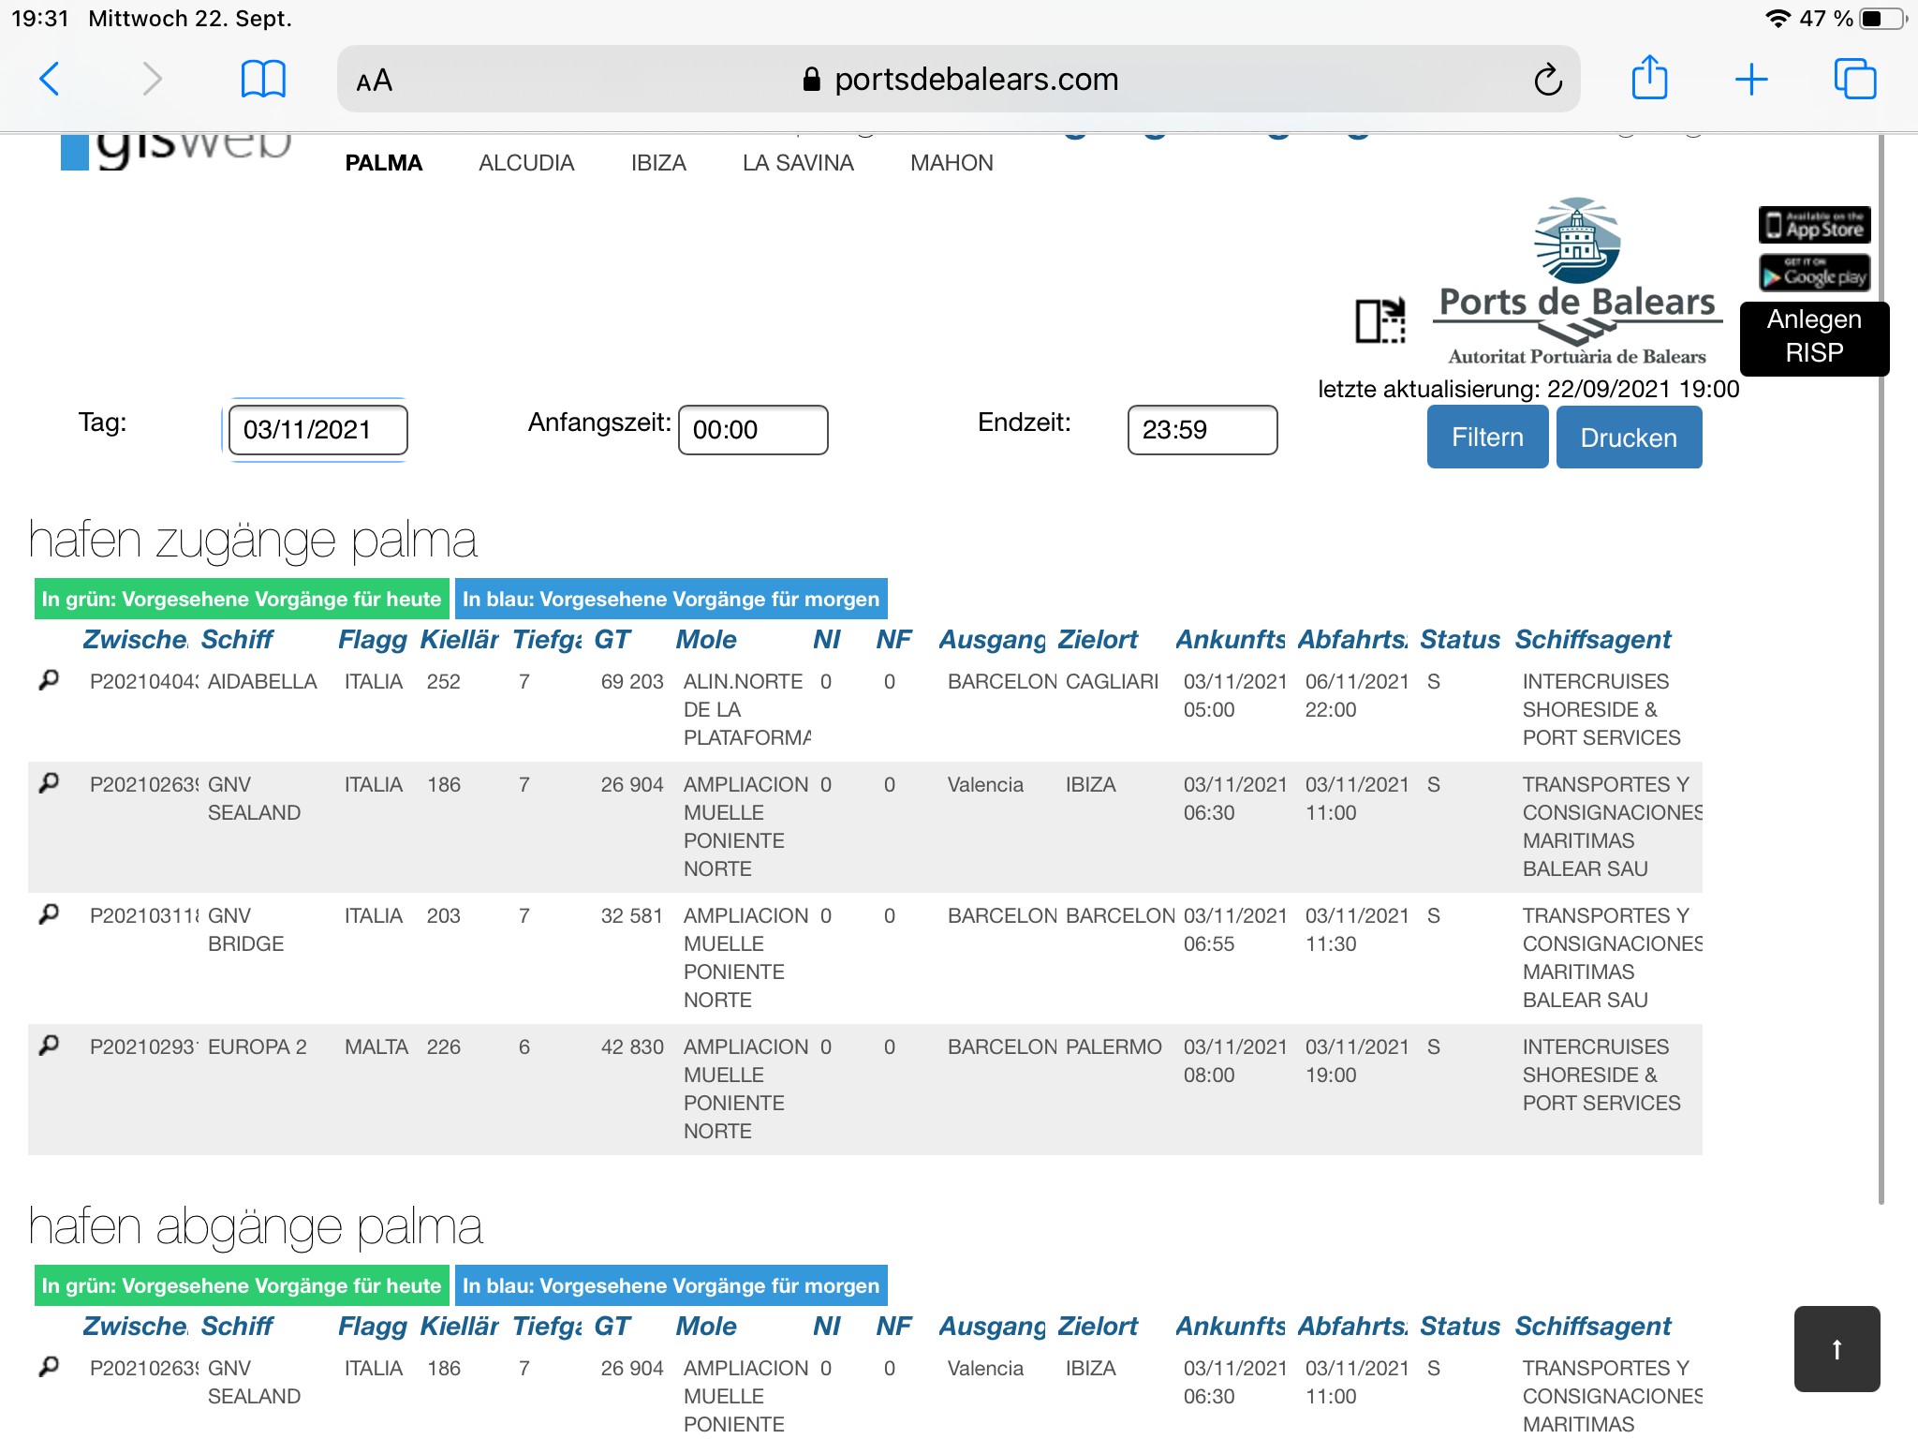Switch to the ALCUDIA port tab
Screen dimensions: 1918x1439
coord(525,163)
